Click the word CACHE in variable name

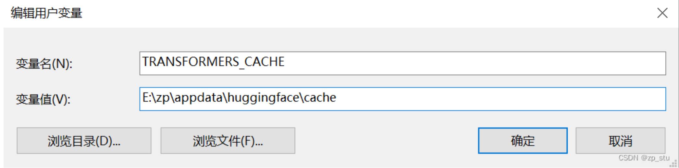265,62
